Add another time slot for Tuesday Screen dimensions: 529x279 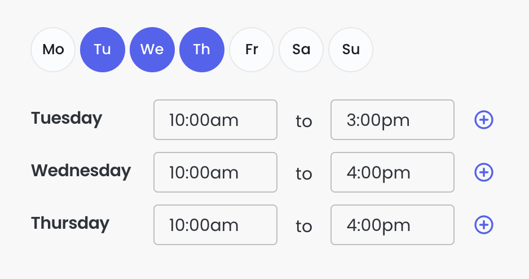click(484, 120)
